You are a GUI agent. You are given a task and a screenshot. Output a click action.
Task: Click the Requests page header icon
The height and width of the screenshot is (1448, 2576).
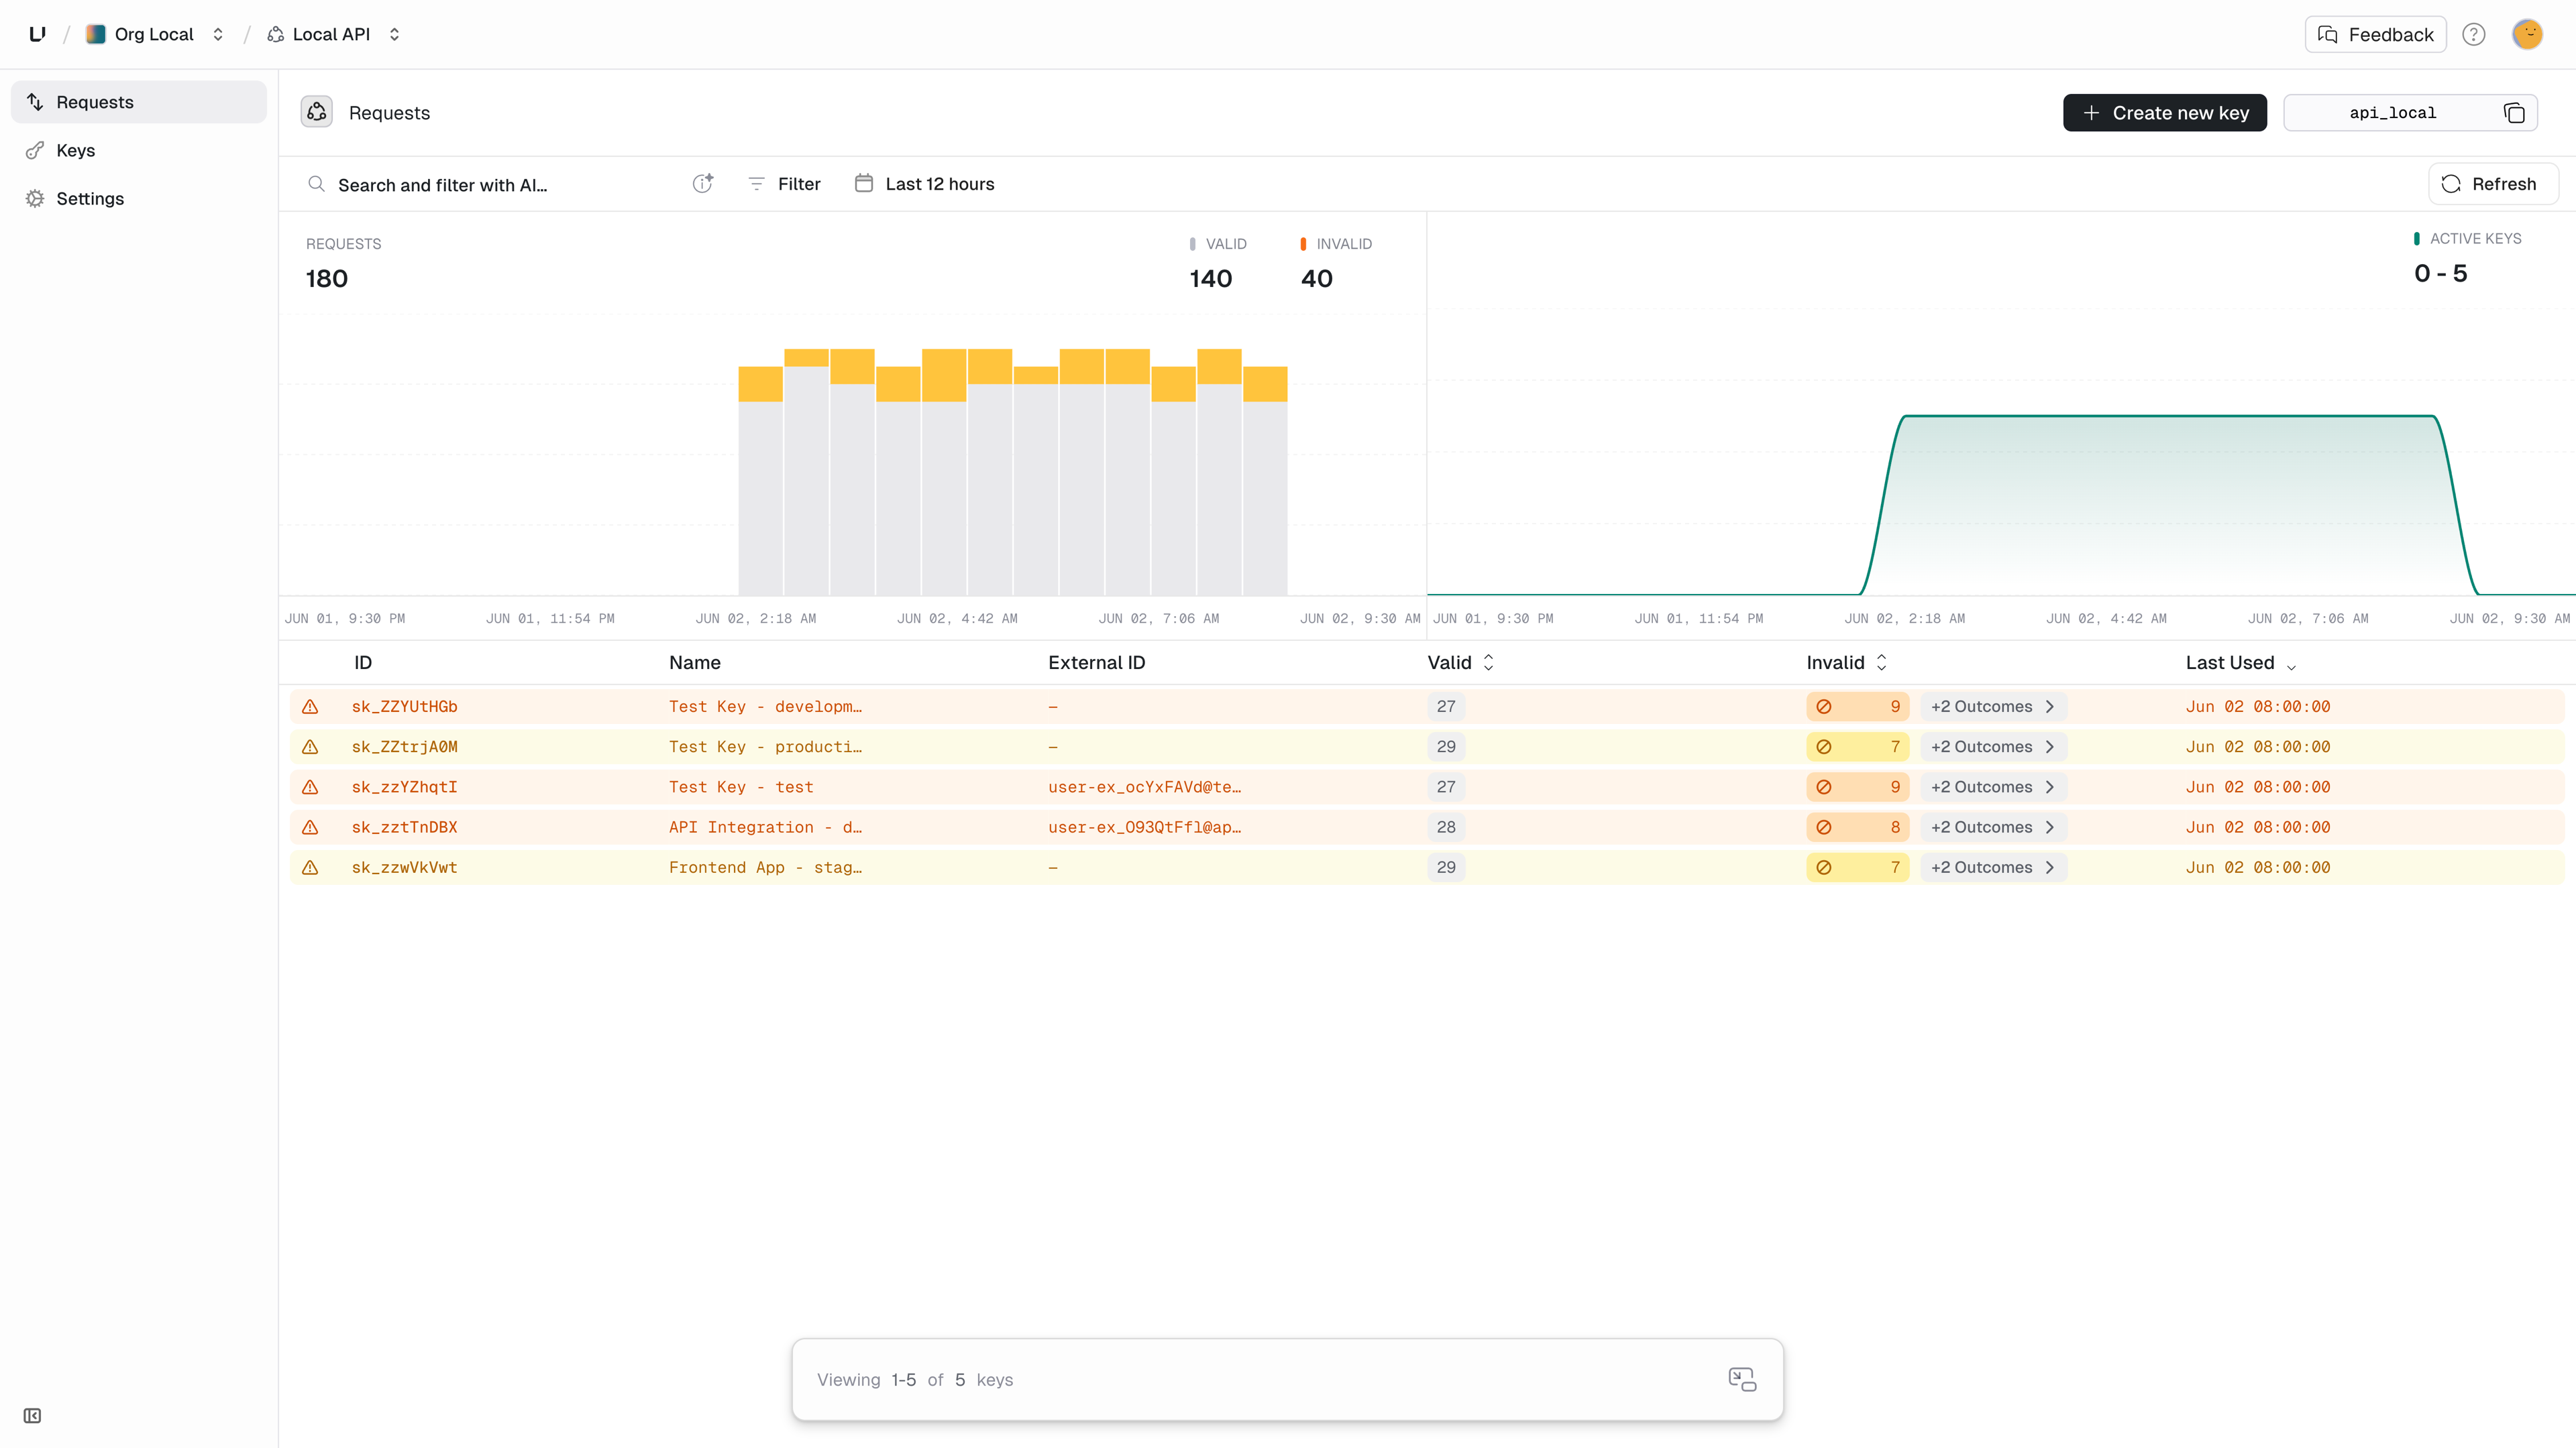click(x=317, y=112)
